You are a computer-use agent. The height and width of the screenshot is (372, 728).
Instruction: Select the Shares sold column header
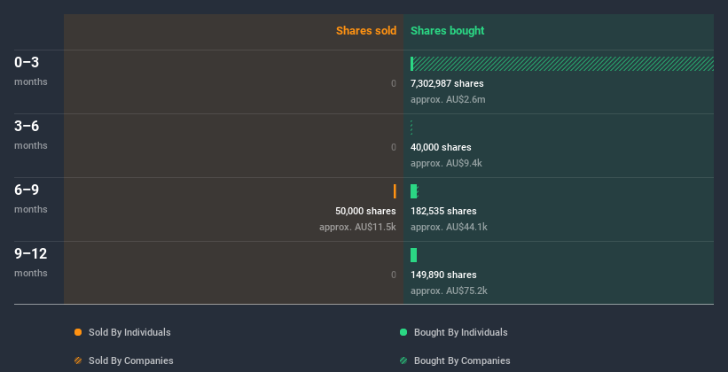366,31
